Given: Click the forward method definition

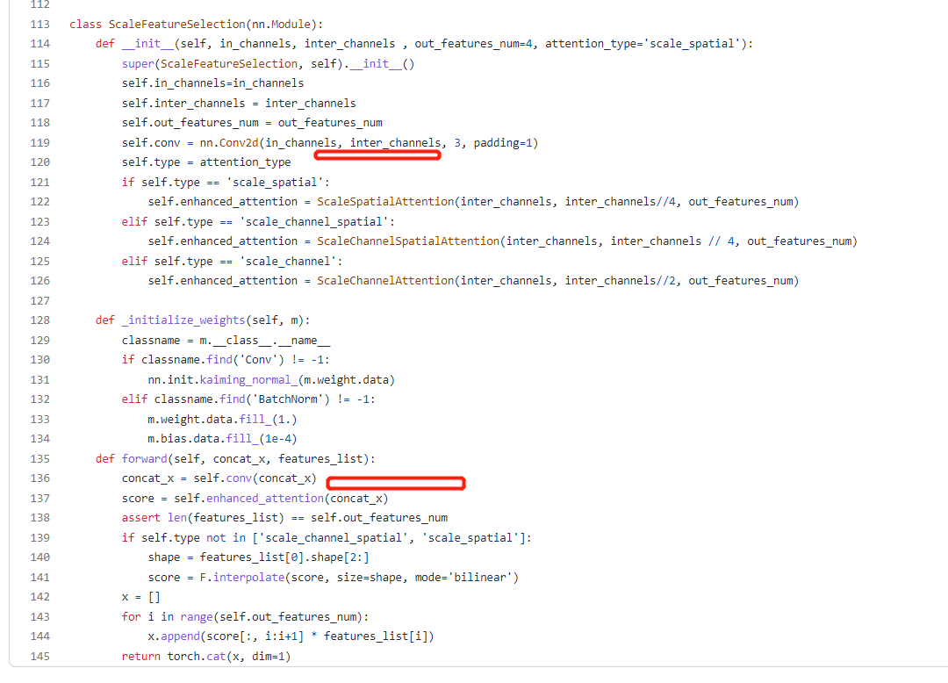Looking at the screenshot, I should pyautogui.click(x=143, y=457).
